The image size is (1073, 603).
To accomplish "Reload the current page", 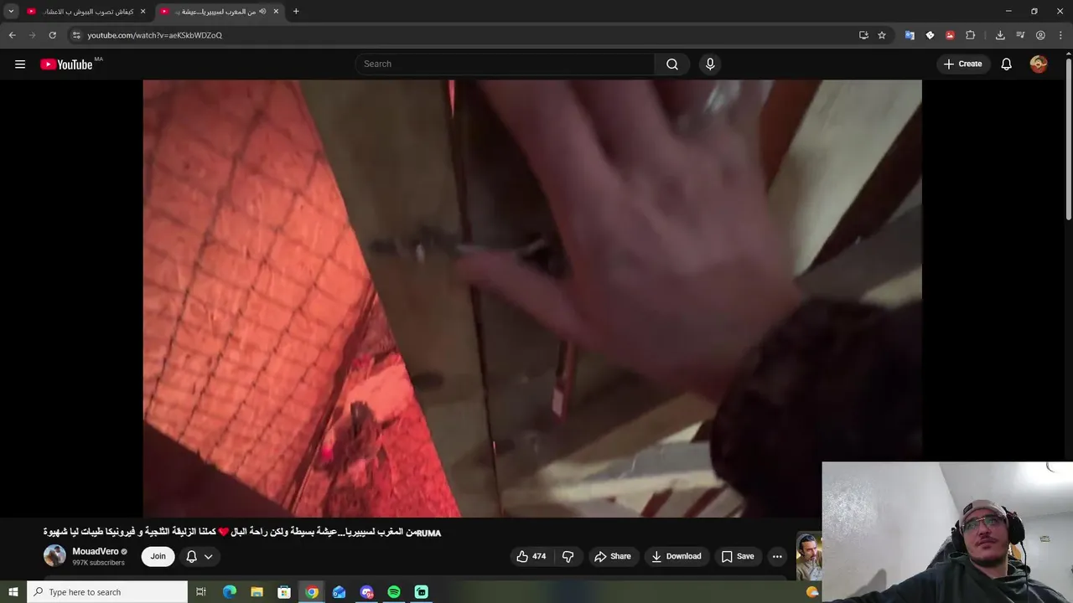I will point(52,35).
